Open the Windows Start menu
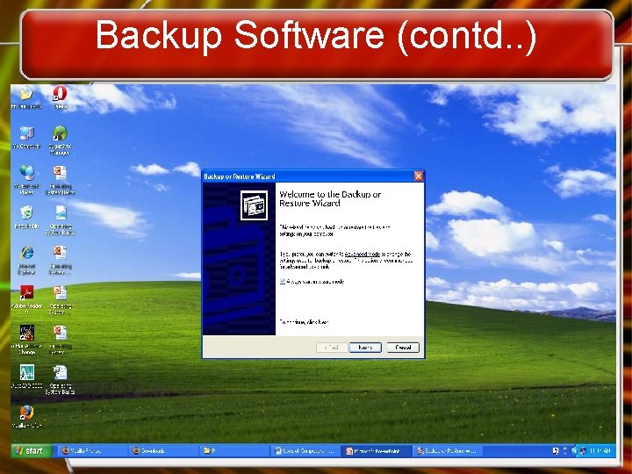 coord(32,451)
